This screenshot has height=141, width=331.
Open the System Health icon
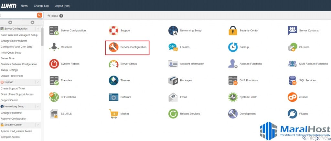coord(233,97)
